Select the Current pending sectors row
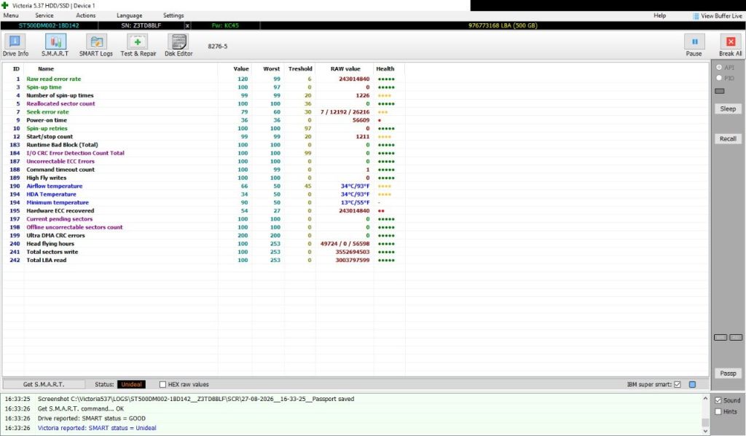This screenshot has height=436, width=746. tap(204, 219)
